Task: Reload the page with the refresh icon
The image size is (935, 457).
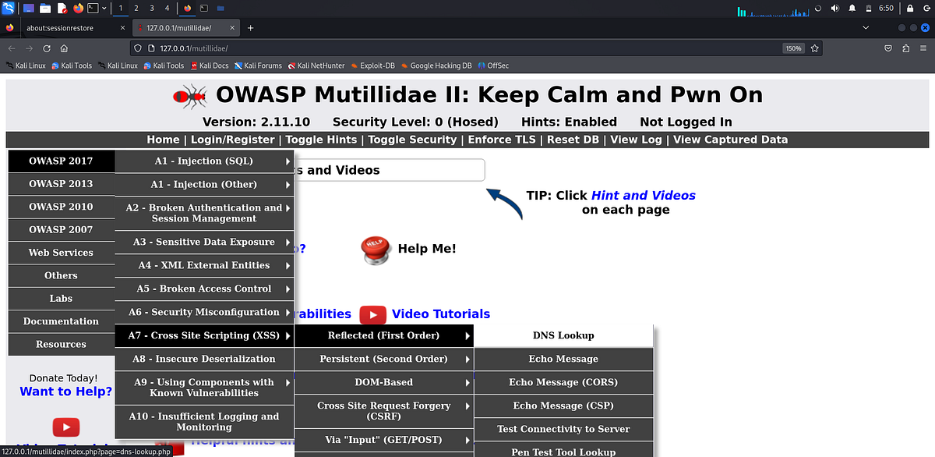Action: [46, 48]
